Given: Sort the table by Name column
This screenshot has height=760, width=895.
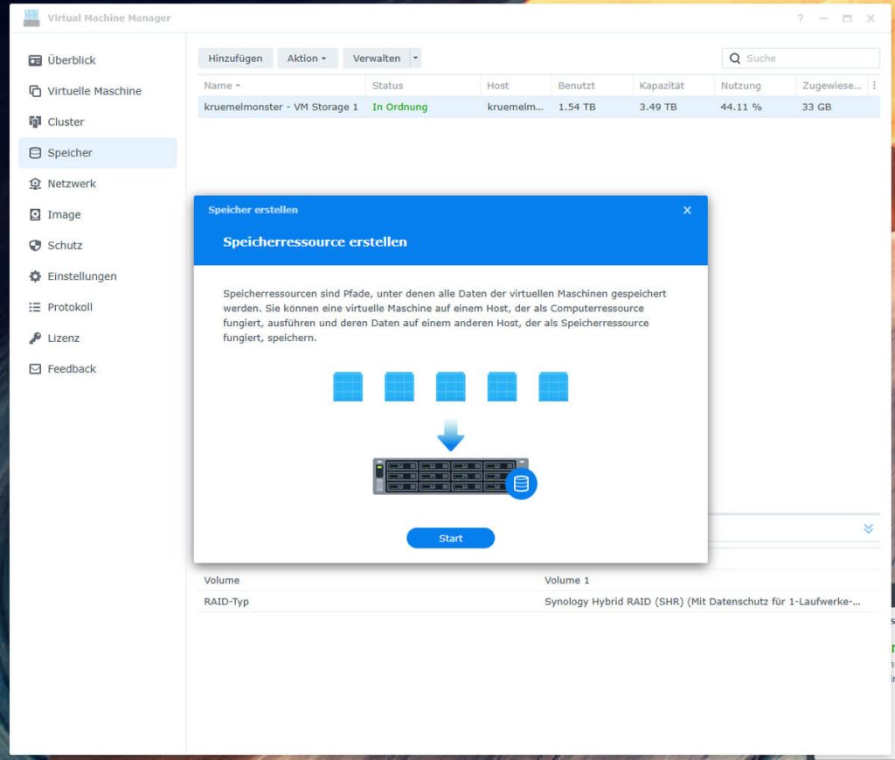Looking at the screenshot, I should (219, 86).
